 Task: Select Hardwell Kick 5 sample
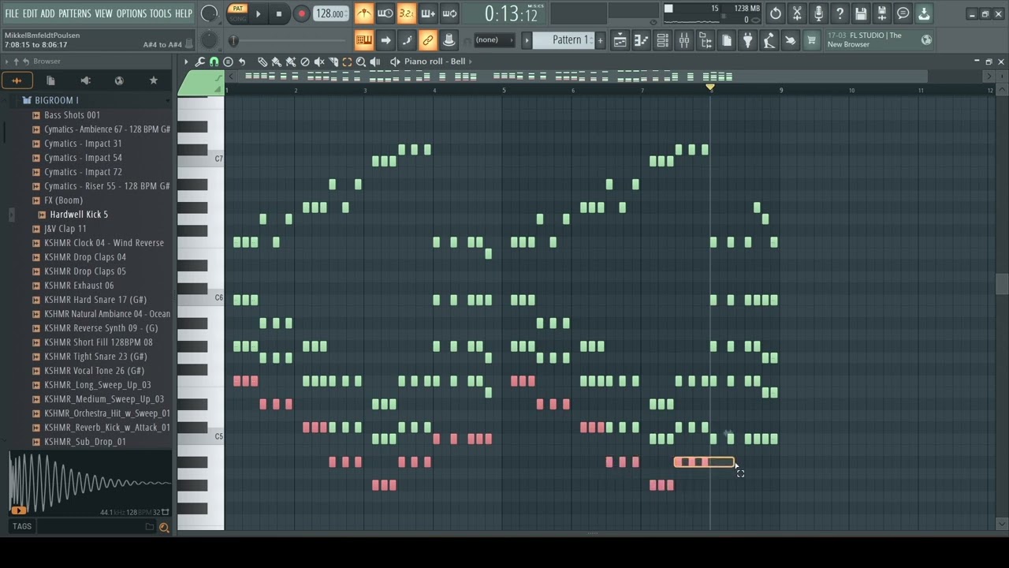(x=79, y=215)
